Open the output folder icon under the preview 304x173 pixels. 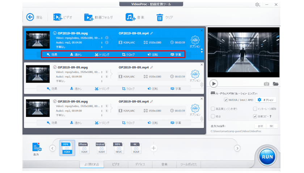point(276,84)
